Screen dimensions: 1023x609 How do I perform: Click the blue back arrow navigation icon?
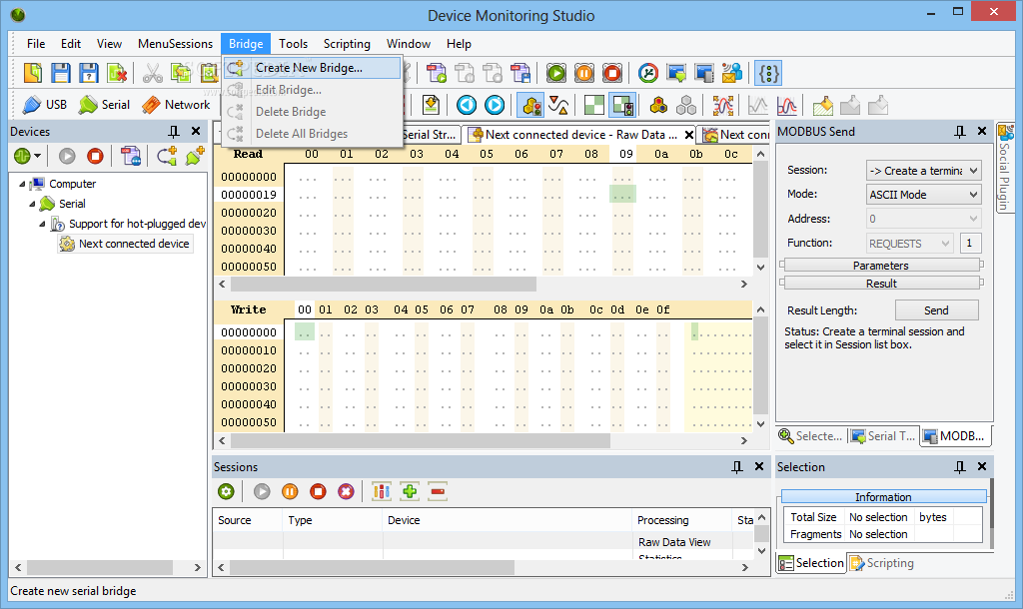tap(467, 105)
